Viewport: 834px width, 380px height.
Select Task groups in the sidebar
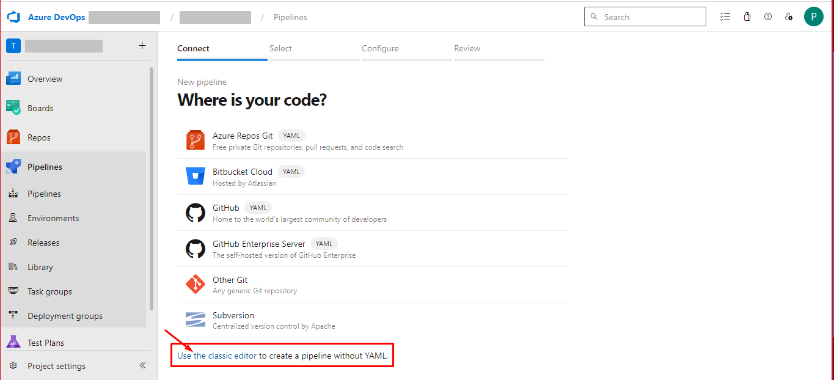coord(49,291)
